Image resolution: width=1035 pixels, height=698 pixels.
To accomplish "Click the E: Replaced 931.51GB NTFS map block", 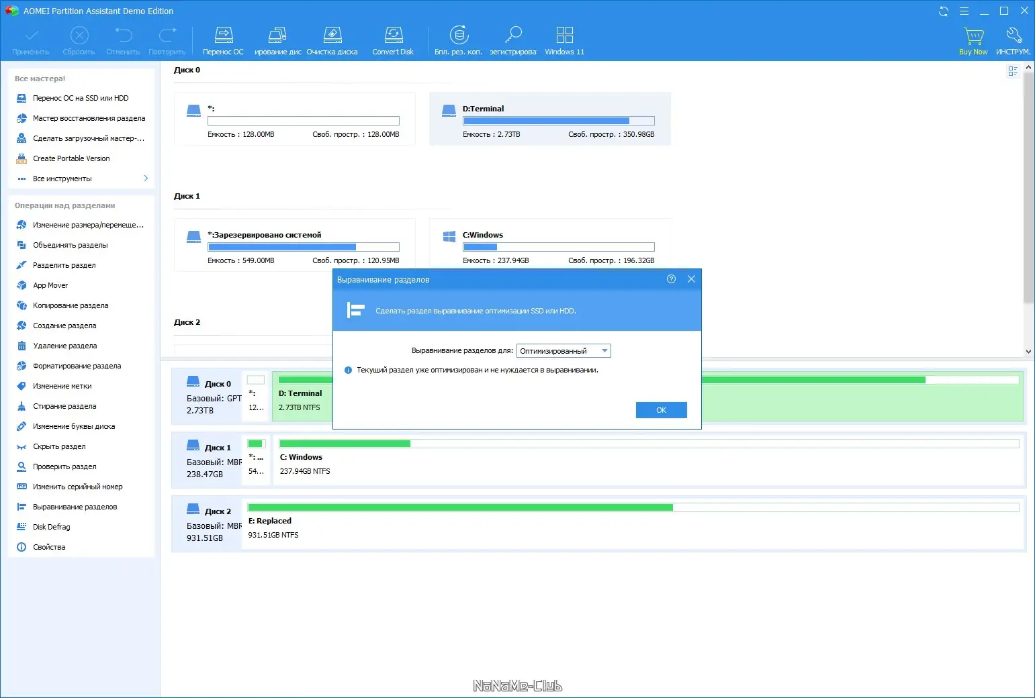I will point(633,523).
